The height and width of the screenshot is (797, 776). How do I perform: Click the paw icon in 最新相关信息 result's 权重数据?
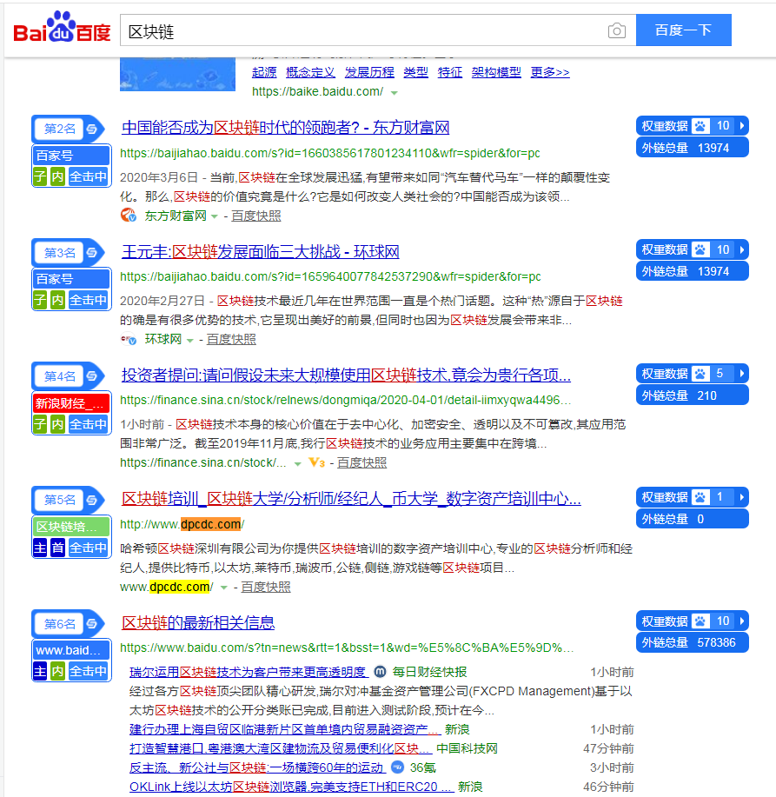click(700, 621)
